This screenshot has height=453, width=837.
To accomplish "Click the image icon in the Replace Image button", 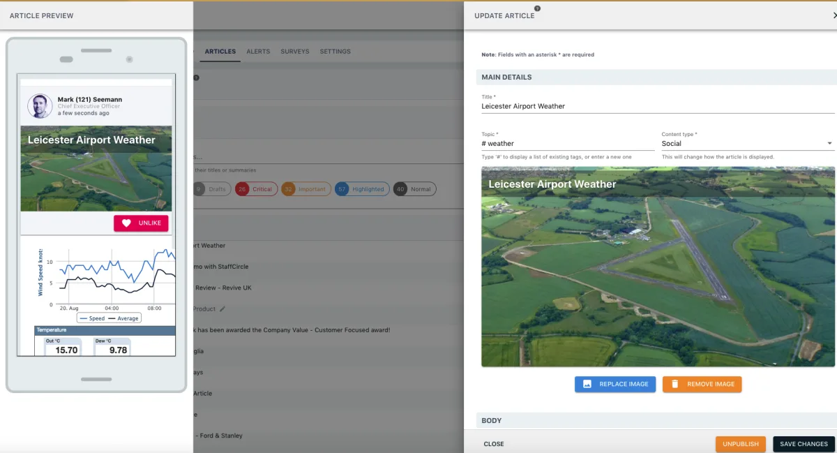I will coord(587,384).
